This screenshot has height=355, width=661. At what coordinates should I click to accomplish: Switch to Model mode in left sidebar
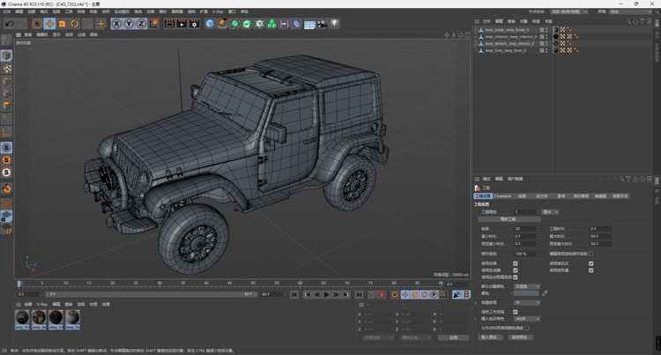6,55
